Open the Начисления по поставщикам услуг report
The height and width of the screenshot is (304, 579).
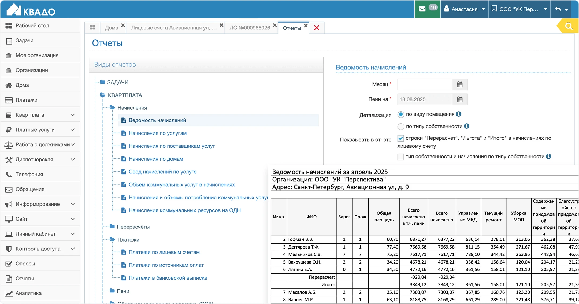pyautogui.click(x=172, y=146)
